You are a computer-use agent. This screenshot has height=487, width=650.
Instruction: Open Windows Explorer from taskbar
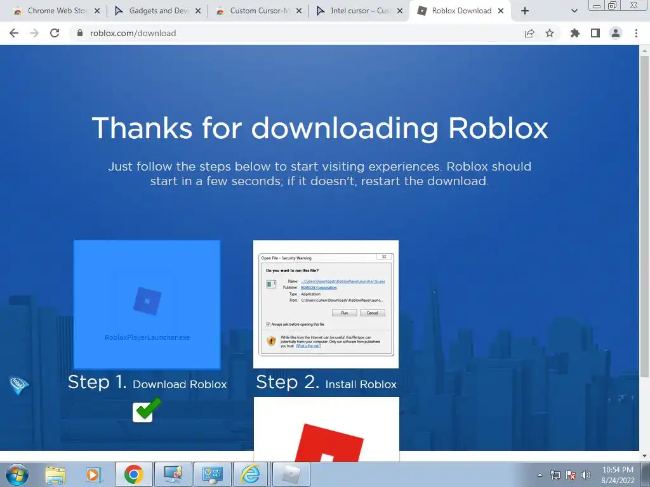point(55,474)
